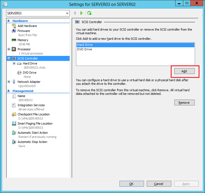Click All services offered text
The image size is (205, 193).
[31, 109]
